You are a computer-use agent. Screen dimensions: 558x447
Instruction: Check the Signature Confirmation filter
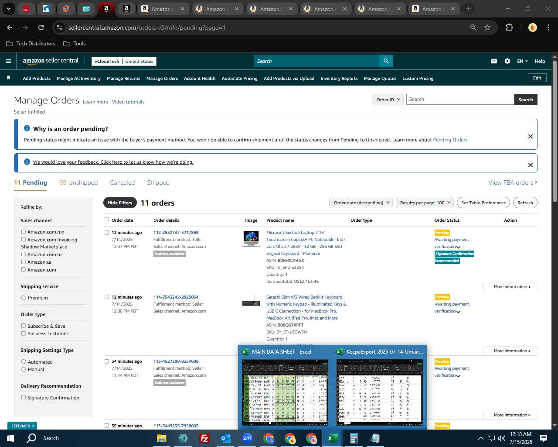tap(24, 397)
